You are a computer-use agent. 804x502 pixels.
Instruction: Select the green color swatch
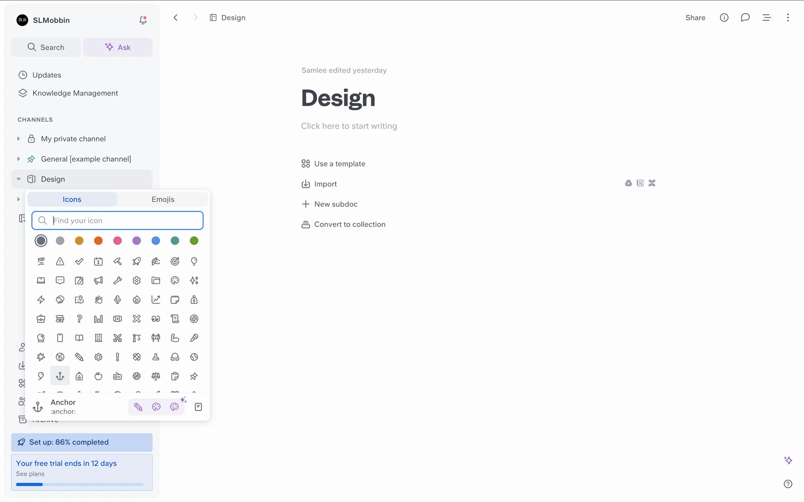(x=194, y=241)
